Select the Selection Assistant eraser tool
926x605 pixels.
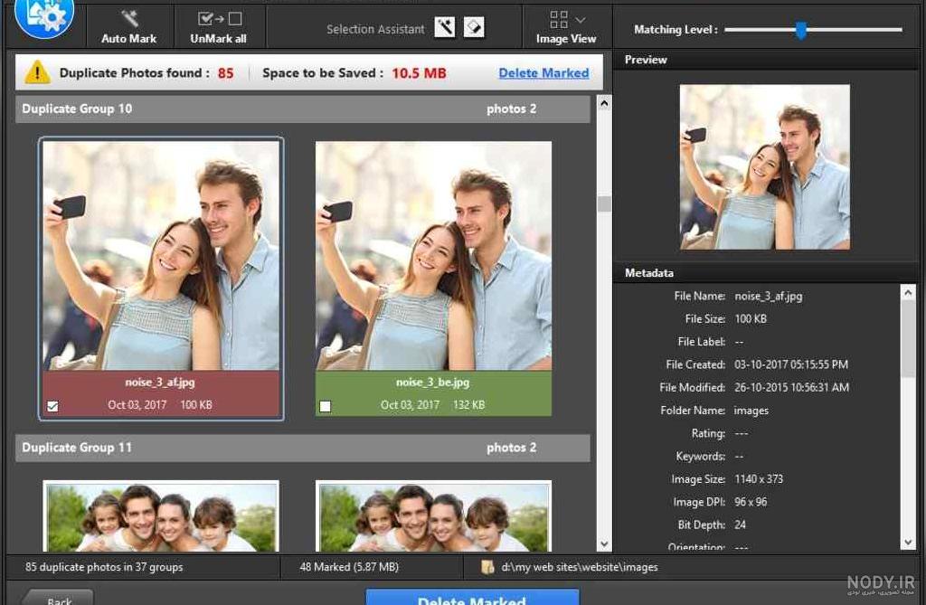click(474, 27)
